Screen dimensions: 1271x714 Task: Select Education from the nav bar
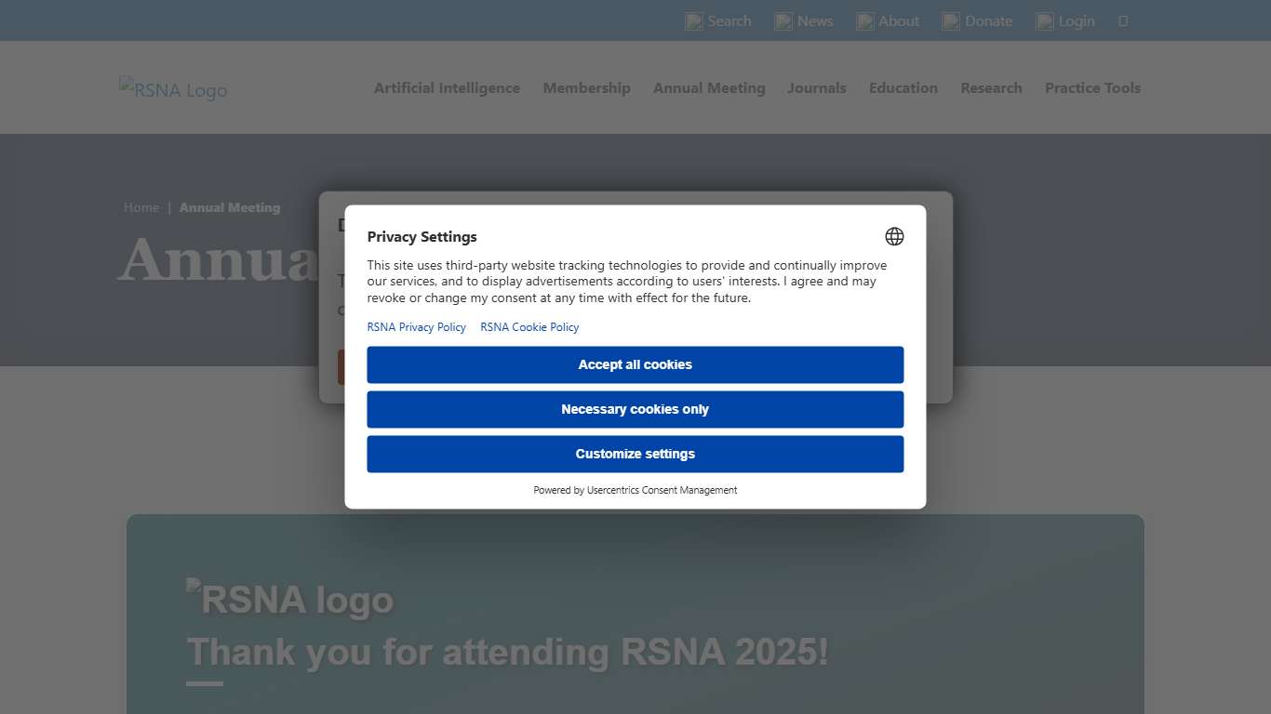pos(903,87)
